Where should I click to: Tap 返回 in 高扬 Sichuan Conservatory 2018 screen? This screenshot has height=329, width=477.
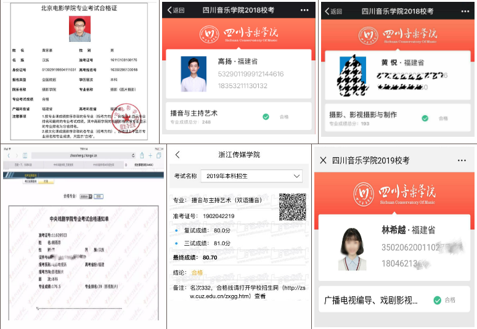click(x=176, y=10)
